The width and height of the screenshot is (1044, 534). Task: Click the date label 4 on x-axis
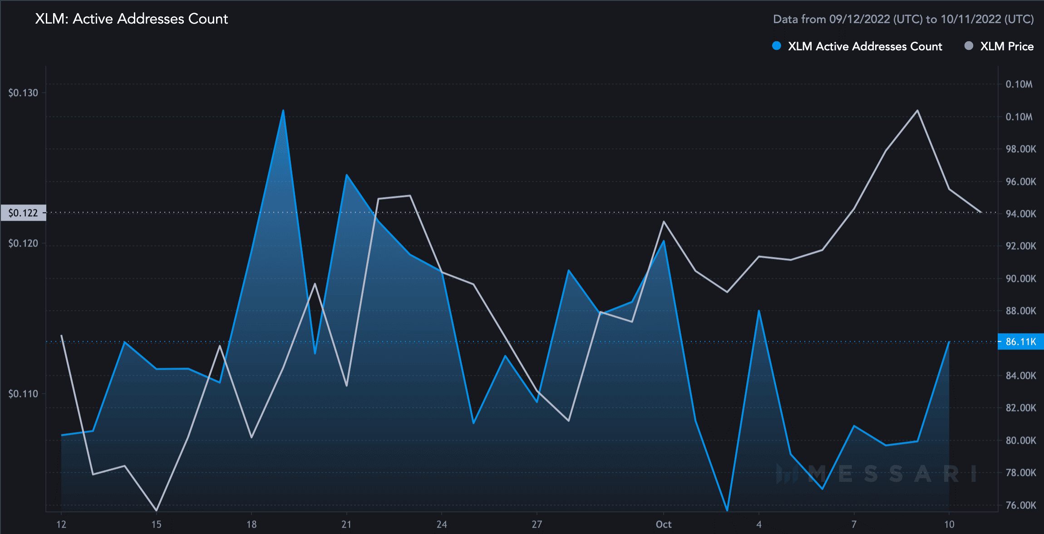[x=759, y=524]
